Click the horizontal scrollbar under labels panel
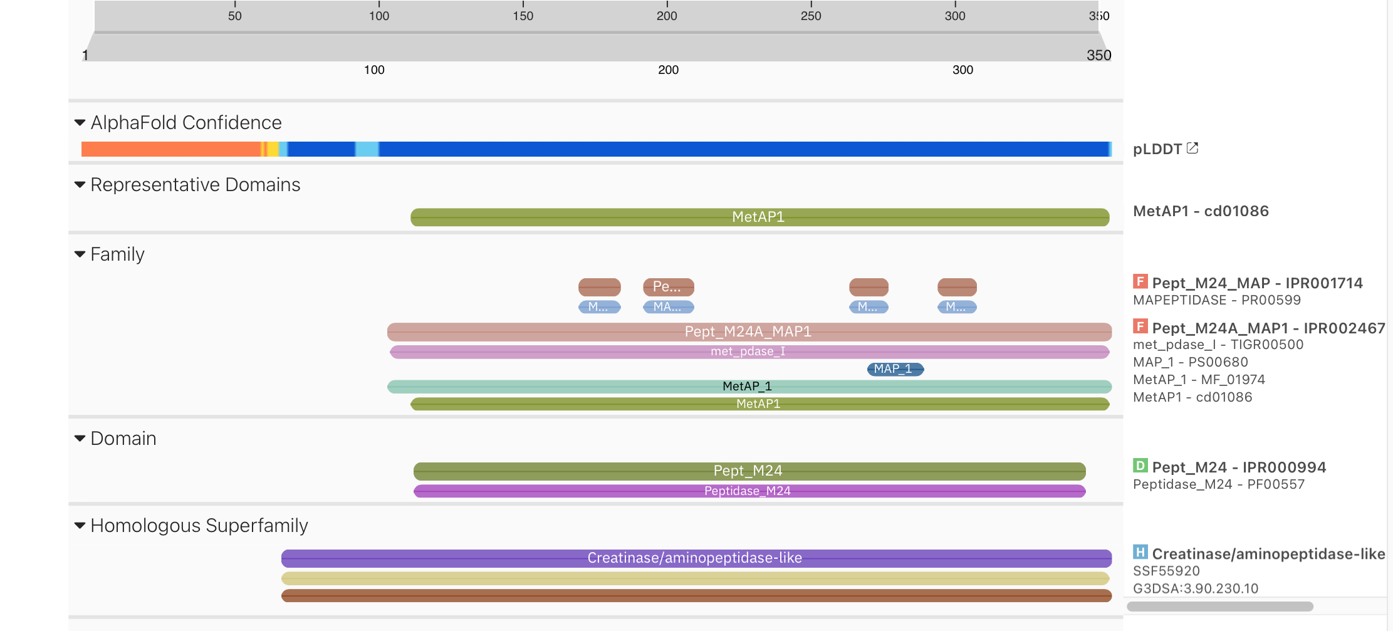Image resolution: width=1393 pixels, height=631 pixels. [x=1219, y=607]
